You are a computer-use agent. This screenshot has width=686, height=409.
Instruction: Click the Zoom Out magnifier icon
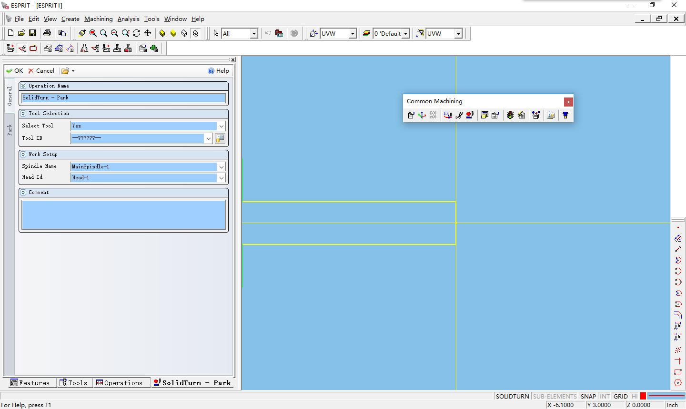coord(114,33)
